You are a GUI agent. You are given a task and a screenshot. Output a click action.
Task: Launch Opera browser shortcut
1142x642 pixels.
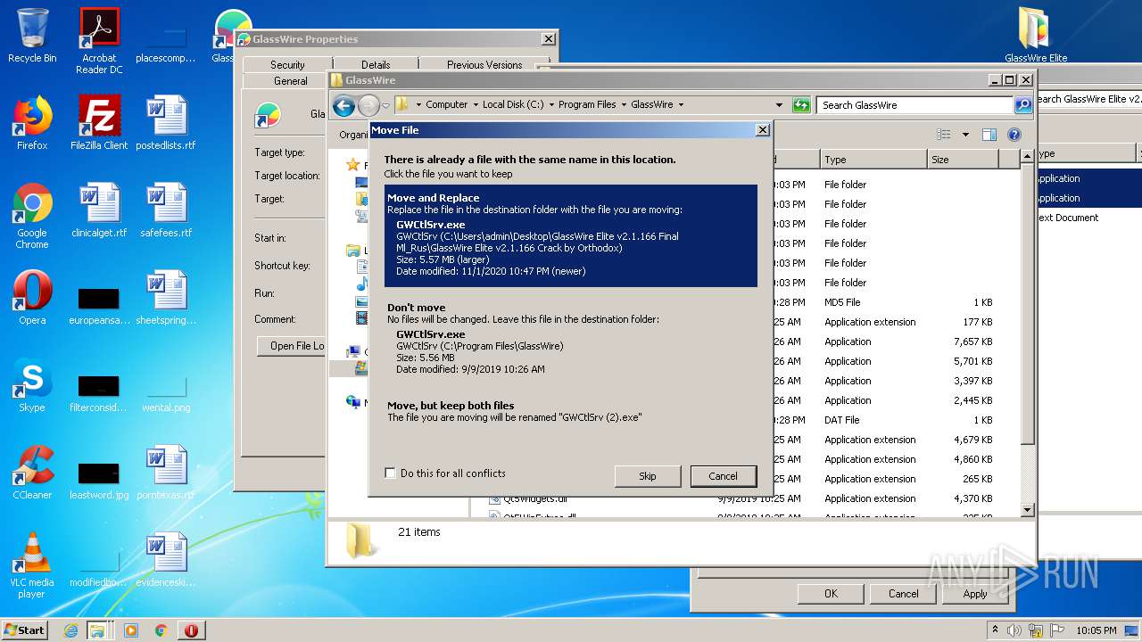pos(32,298)
